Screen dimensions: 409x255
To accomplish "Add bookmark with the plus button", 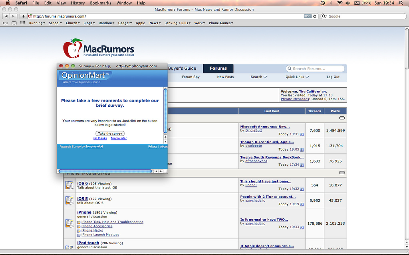I will click(24, 16).
